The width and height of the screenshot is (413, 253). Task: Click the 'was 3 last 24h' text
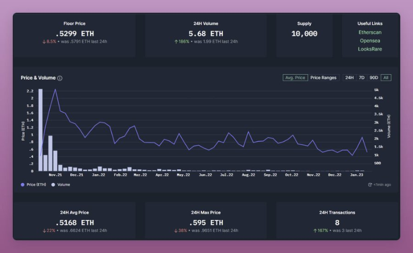347,231
